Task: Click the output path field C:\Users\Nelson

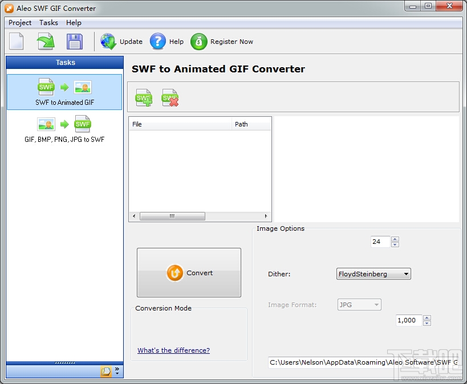Action: click(x=363, y=362)
